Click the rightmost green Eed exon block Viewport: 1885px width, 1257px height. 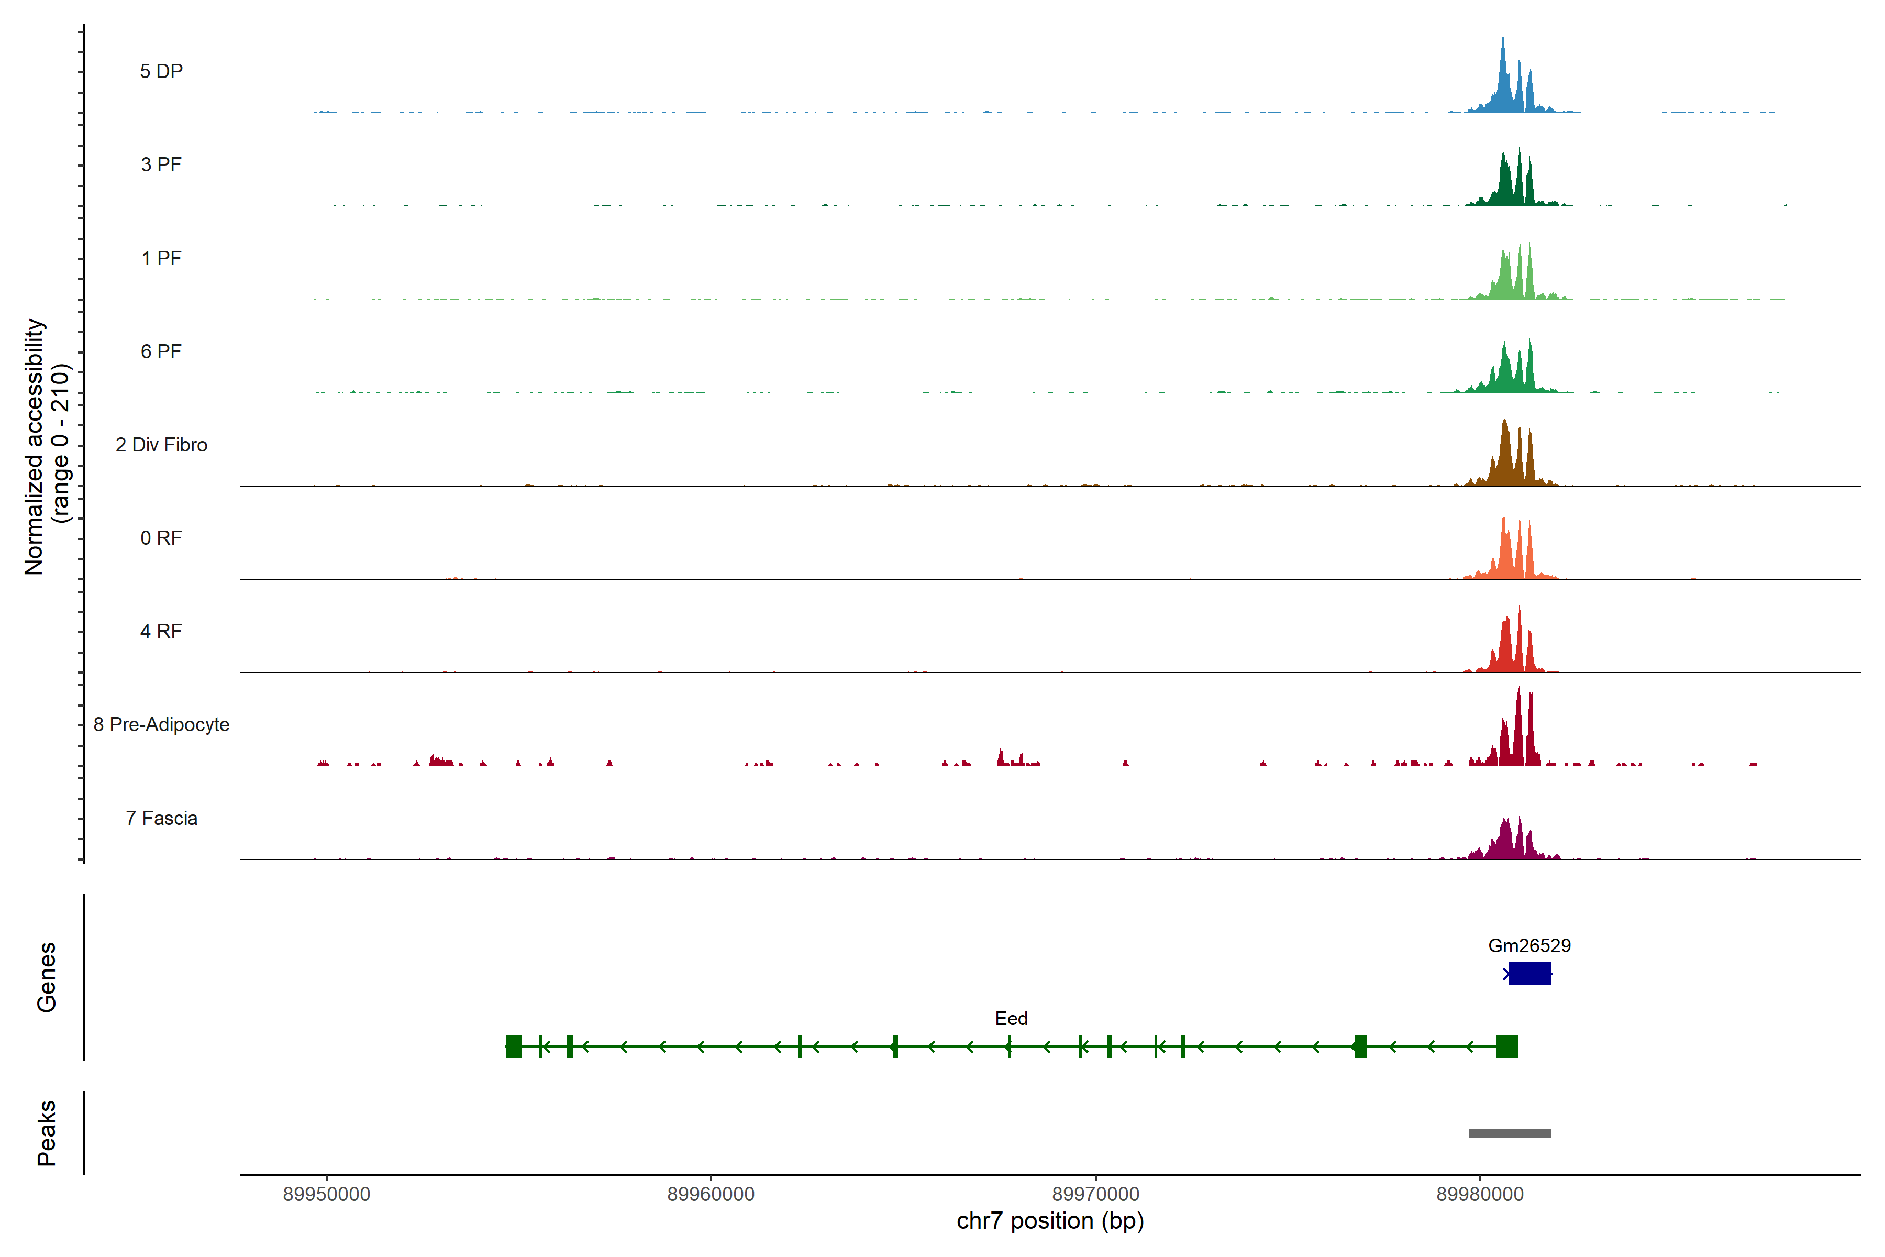click(1506, 1046)
